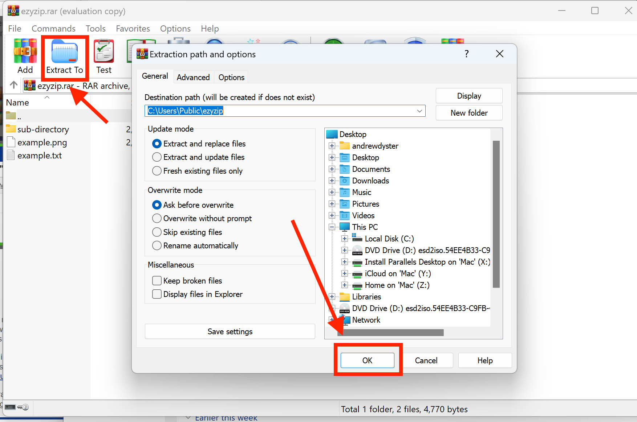Select Overwrite without prompt mode

coord(157,218)
